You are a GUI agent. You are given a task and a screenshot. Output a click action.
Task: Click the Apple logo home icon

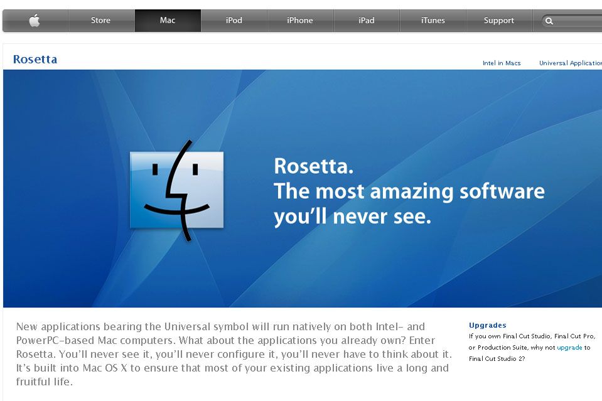pos(35,20)
